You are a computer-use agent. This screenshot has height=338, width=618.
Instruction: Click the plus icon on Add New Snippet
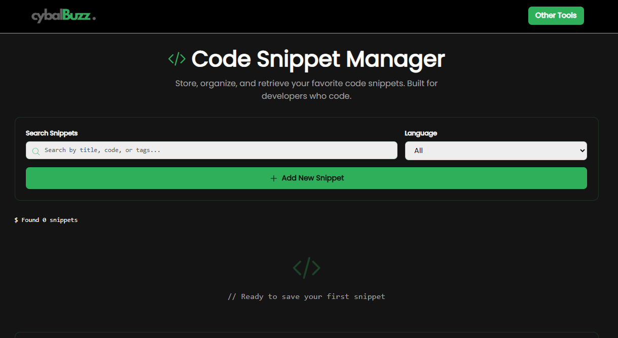(273, 178)
